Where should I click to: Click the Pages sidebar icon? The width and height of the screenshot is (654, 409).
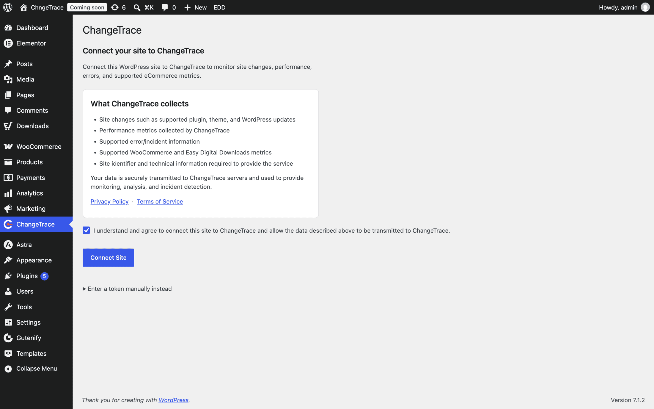point(8,95)
